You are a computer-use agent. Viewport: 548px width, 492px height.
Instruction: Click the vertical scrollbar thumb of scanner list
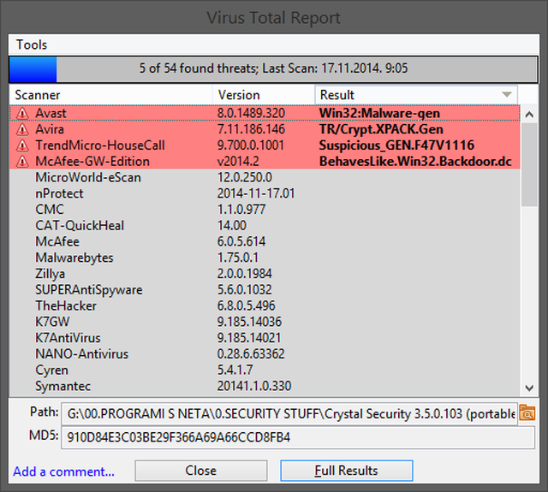pyautogui.click(x=529, y=164)
